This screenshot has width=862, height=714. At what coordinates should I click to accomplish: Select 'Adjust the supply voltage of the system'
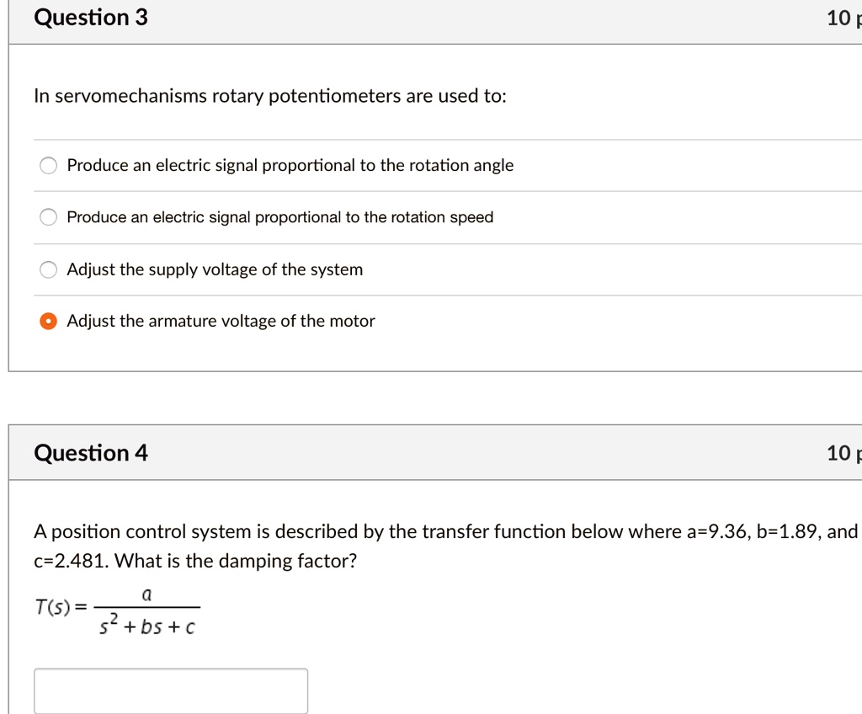[48, 269]
